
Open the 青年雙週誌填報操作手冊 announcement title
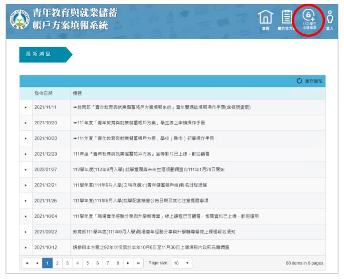click(x=161, y=107)
